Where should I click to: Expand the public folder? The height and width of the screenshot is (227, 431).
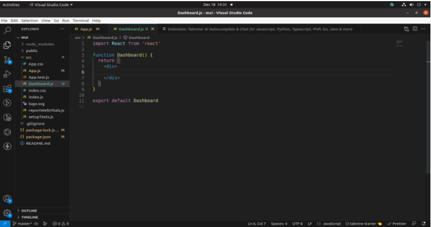[31, 50]
